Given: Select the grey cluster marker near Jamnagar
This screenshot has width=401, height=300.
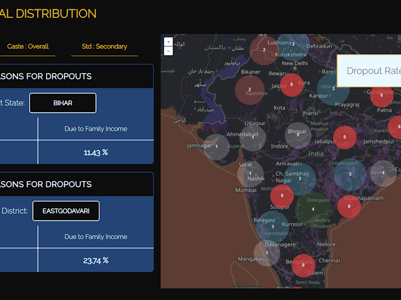Looking at the screenshot, I should pos(217,146).
